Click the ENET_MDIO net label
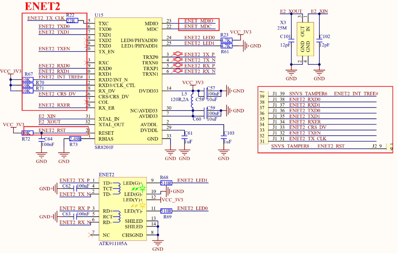Screen dimensions: 404x255 point(199,21)
